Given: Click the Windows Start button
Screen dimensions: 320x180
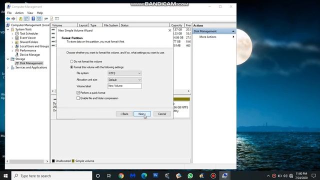Looking at the screenshot, I should click(5, 175).
